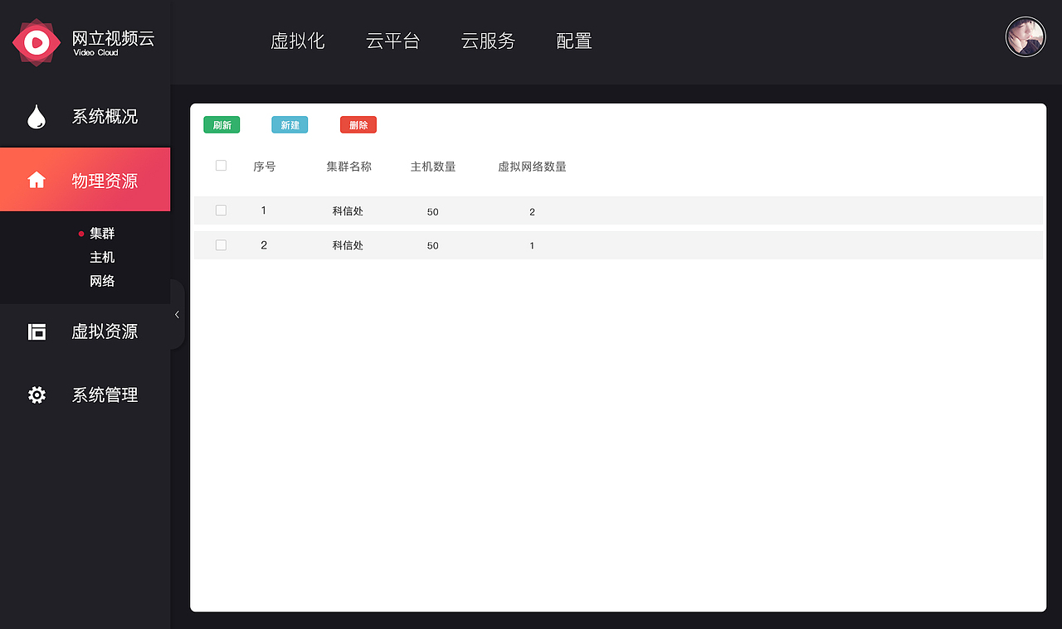This screenshot has width=1062, height=629.
Task: Open the 主机 submenu item
Action: coord(102,258)
